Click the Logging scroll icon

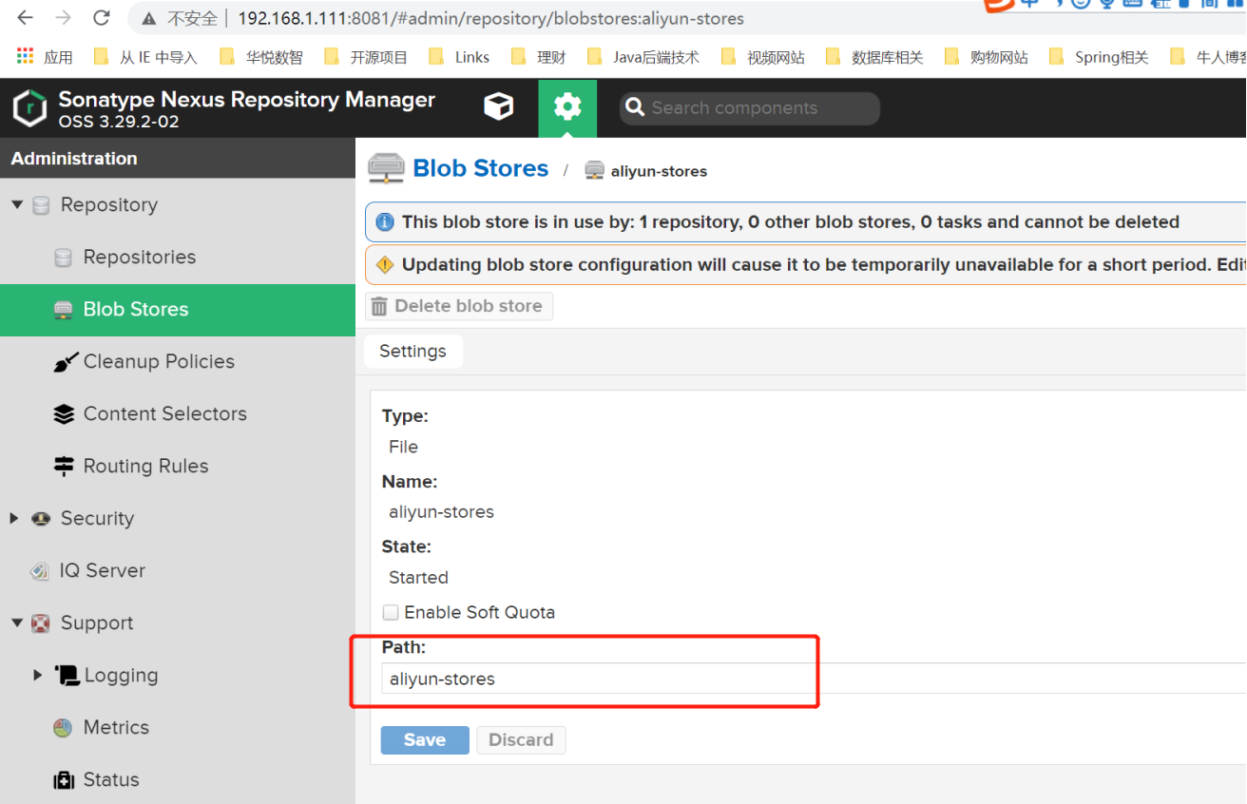pos(67,676)
